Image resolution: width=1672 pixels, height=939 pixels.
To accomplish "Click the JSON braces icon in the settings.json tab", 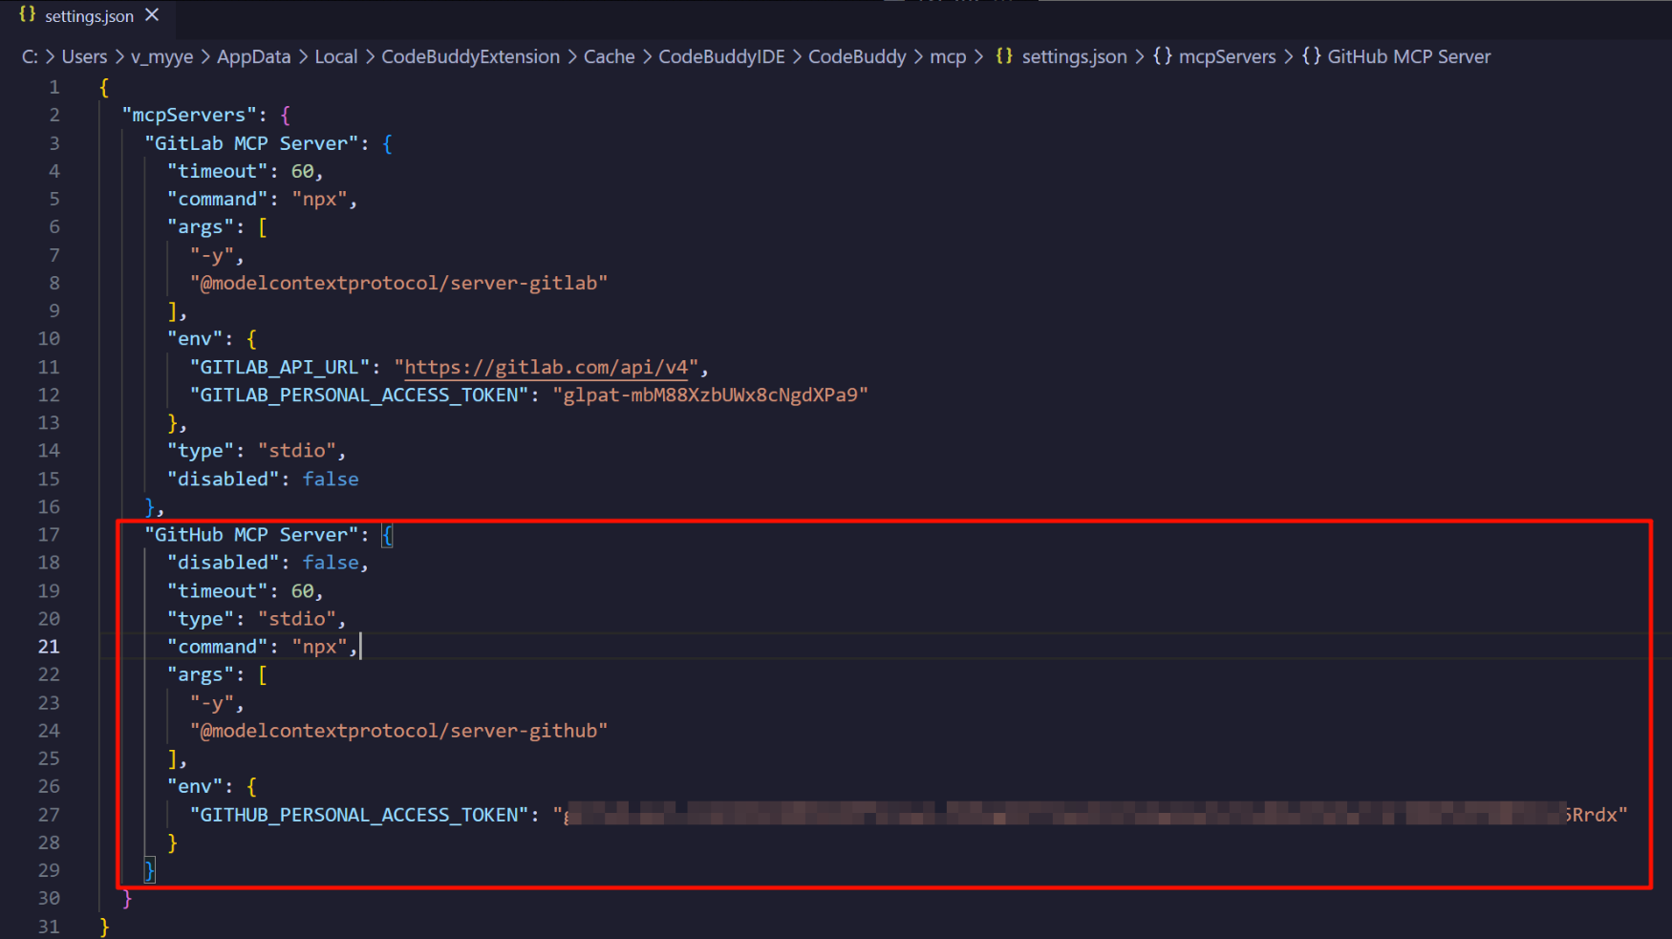I will point(28,15).
